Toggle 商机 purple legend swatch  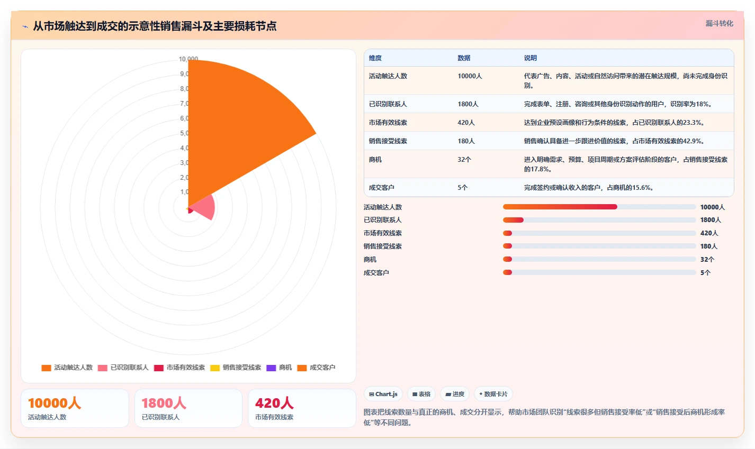[x=271, y=368]
